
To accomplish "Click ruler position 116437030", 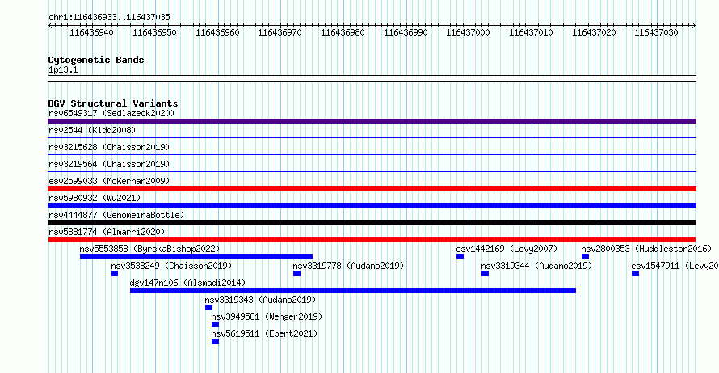I will (656, 32).
